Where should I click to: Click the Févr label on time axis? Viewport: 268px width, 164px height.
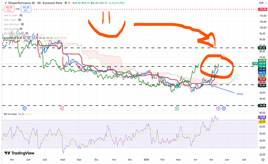[x=163, y=160]
